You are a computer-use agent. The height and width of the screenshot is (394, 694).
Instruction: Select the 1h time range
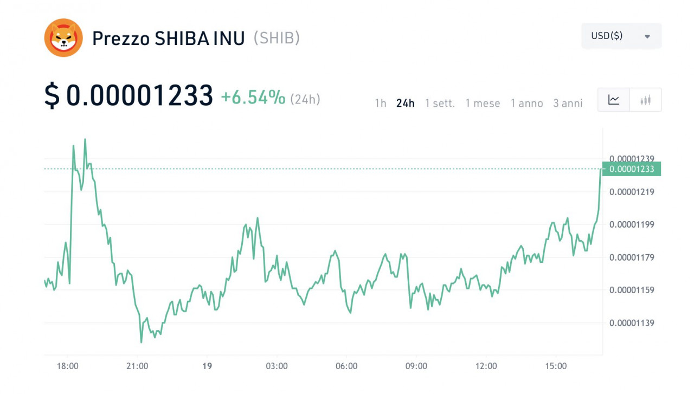pyautogui.click(x=381, y=103)
